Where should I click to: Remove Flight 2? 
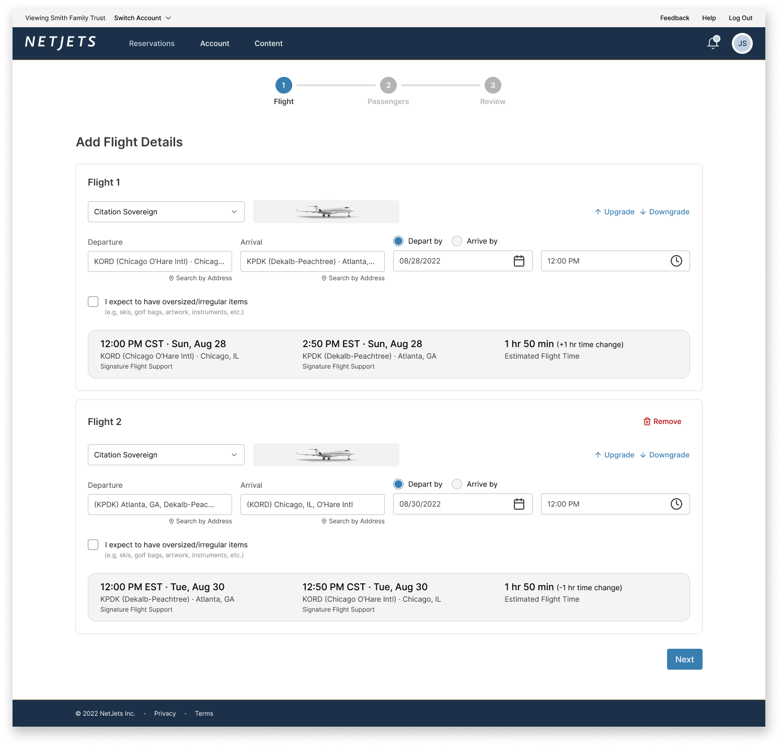click(662, 421)
